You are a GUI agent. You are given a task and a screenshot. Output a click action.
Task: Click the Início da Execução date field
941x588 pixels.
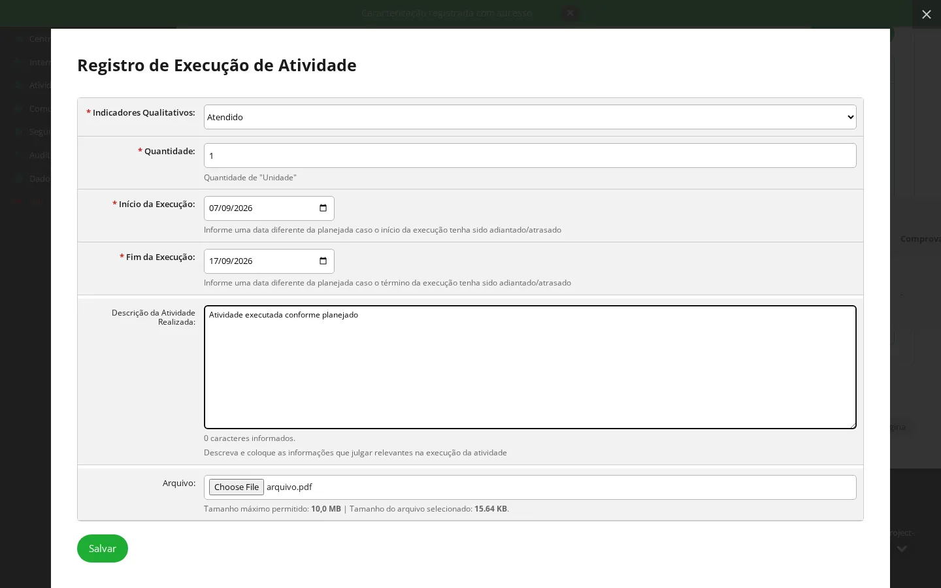pos(269,208)
